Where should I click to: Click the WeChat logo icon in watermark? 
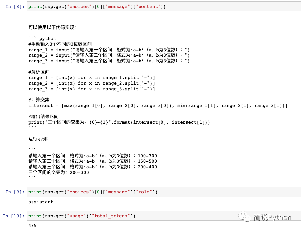(245, 217)
